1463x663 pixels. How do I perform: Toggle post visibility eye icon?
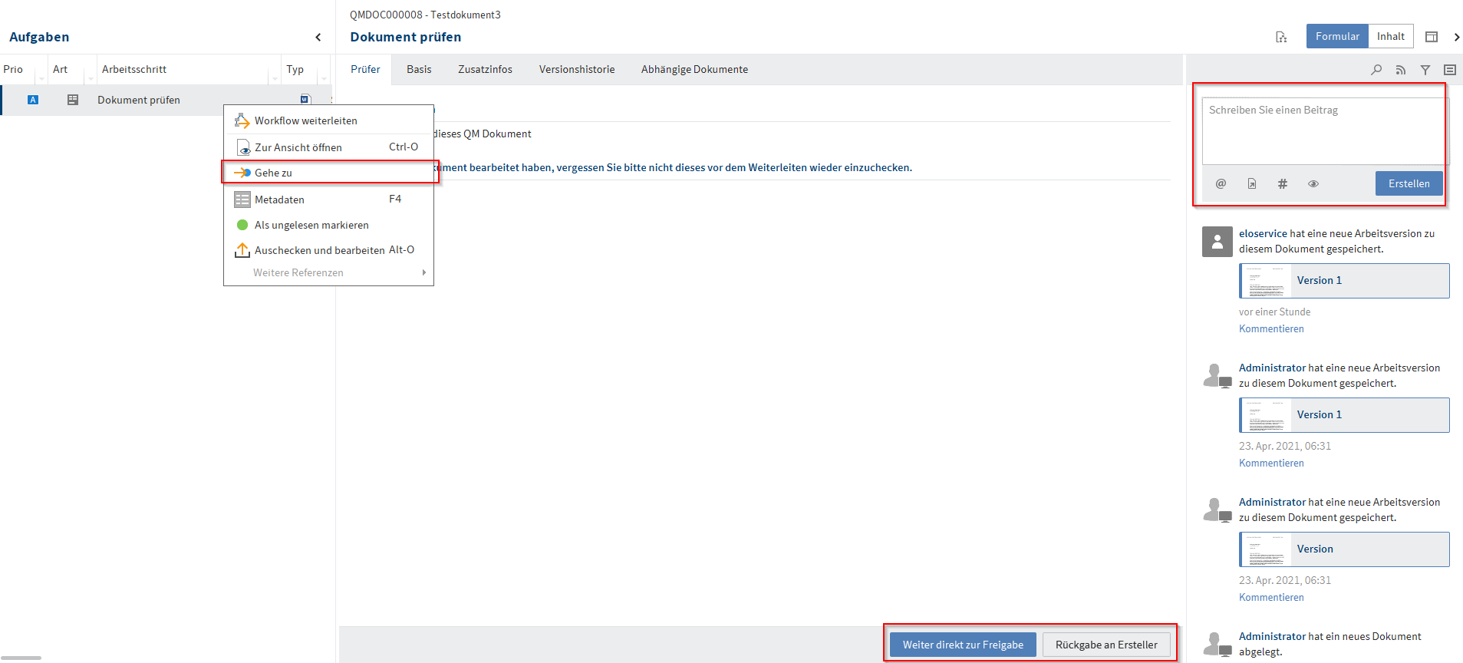pyautogui.click(x=1313, y=183)
